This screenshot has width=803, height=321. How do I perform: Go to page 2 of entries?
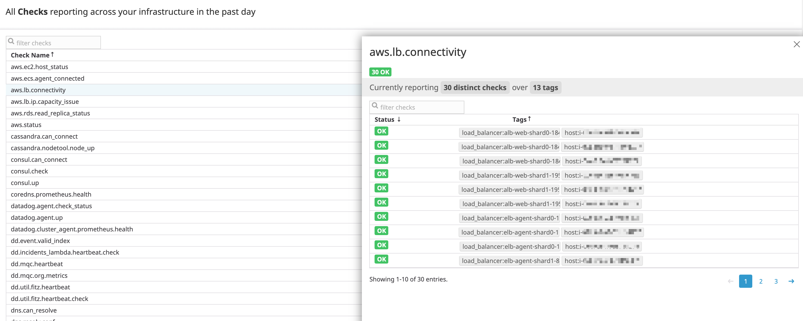click(761, 281)
